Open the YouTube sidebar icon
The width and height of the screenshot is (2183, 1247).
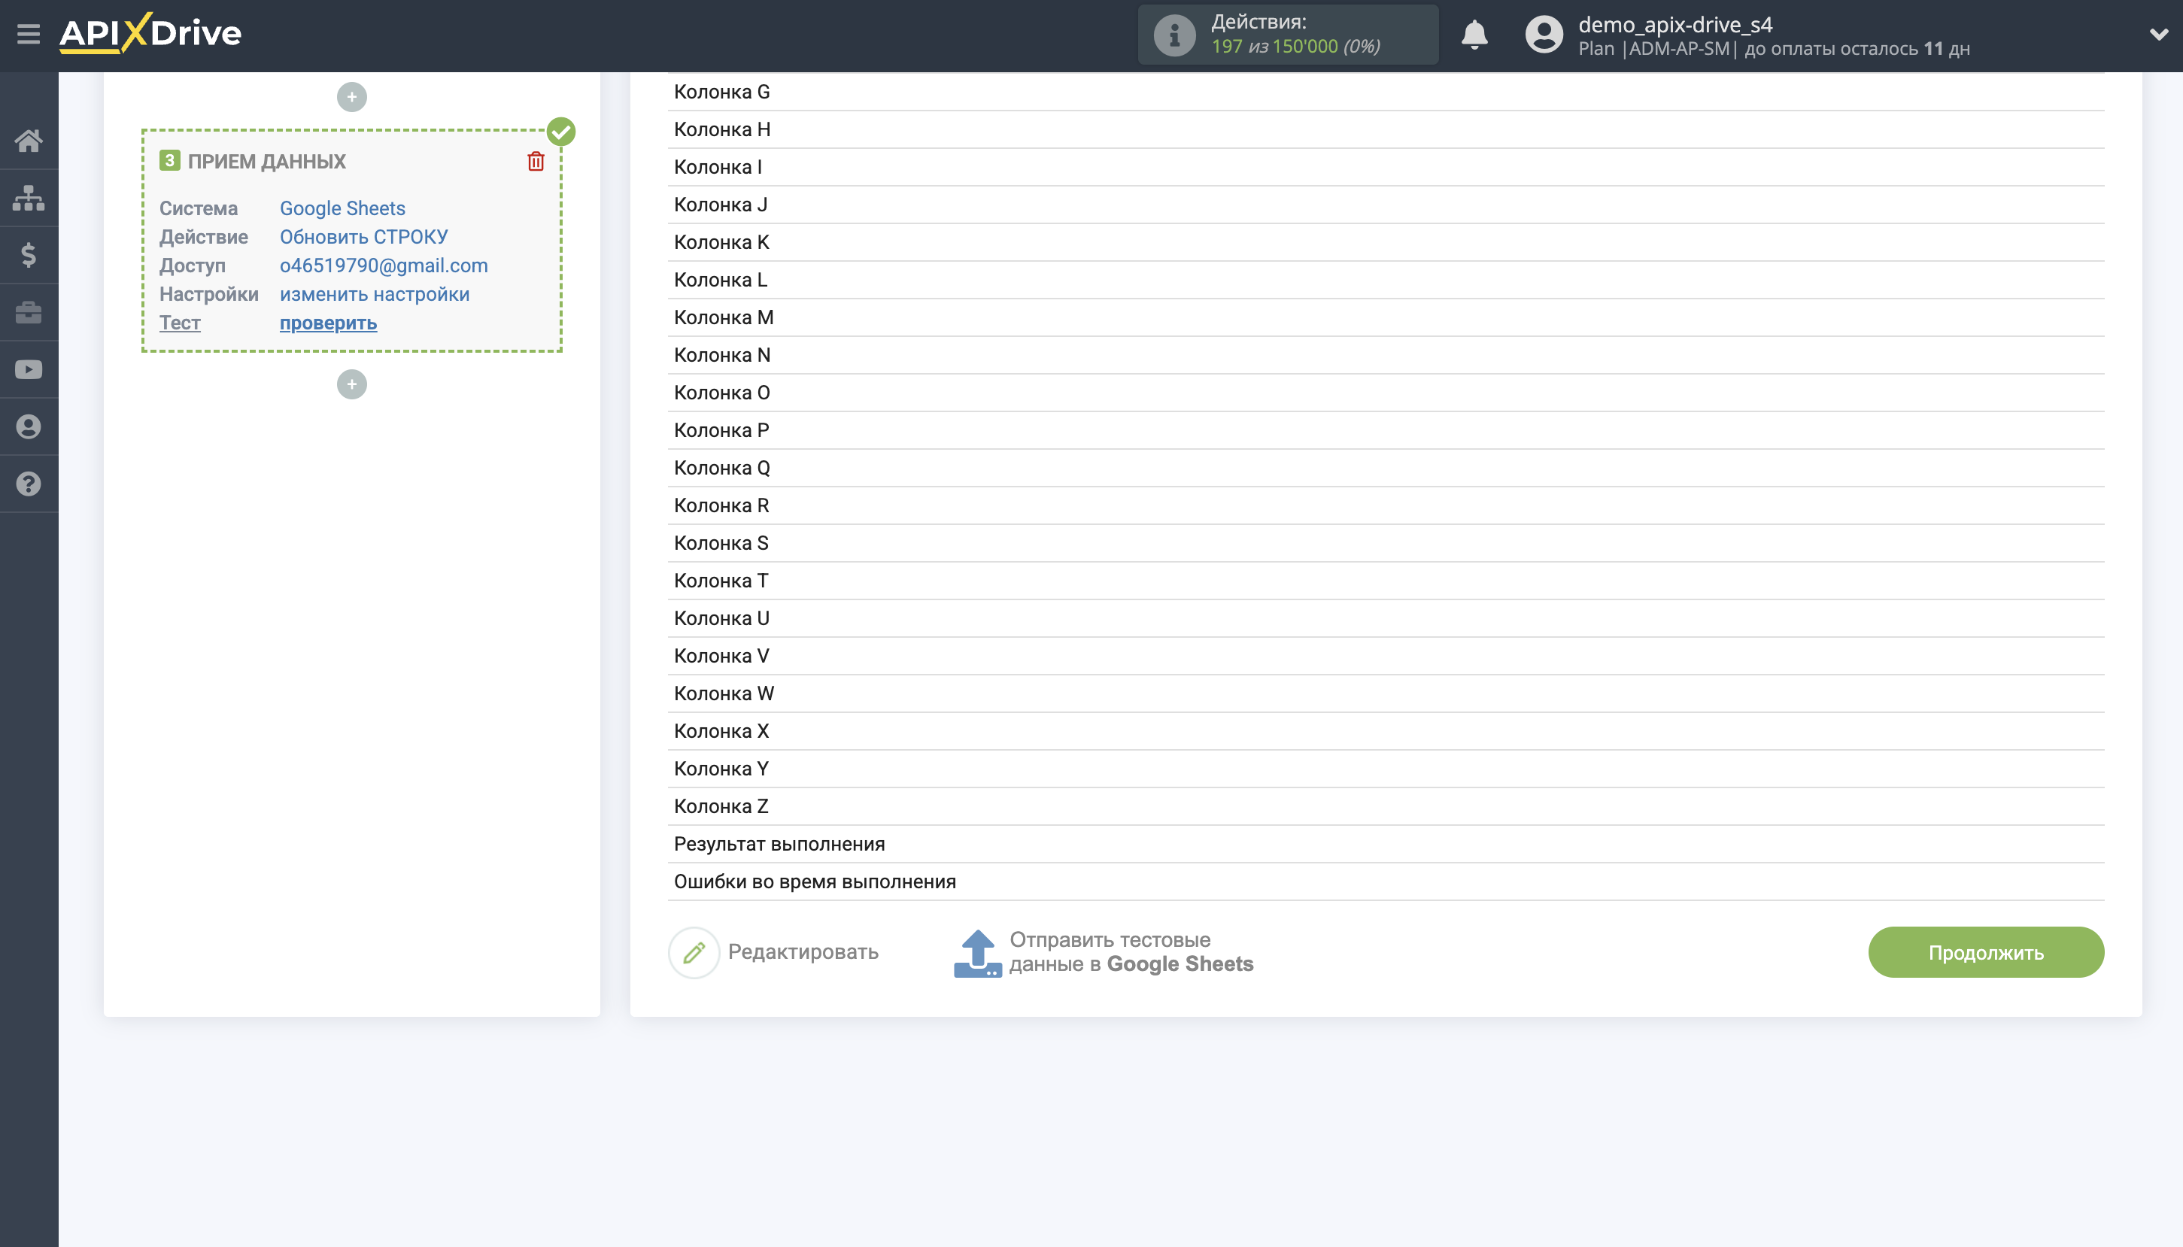click(29, 369)
